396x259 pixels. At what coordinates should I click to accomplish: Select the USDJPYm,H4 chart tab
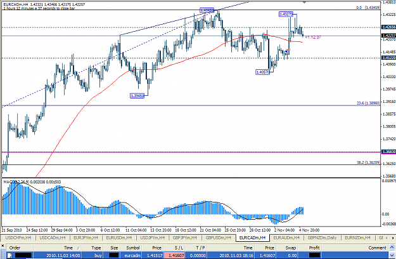coord(153,238)
